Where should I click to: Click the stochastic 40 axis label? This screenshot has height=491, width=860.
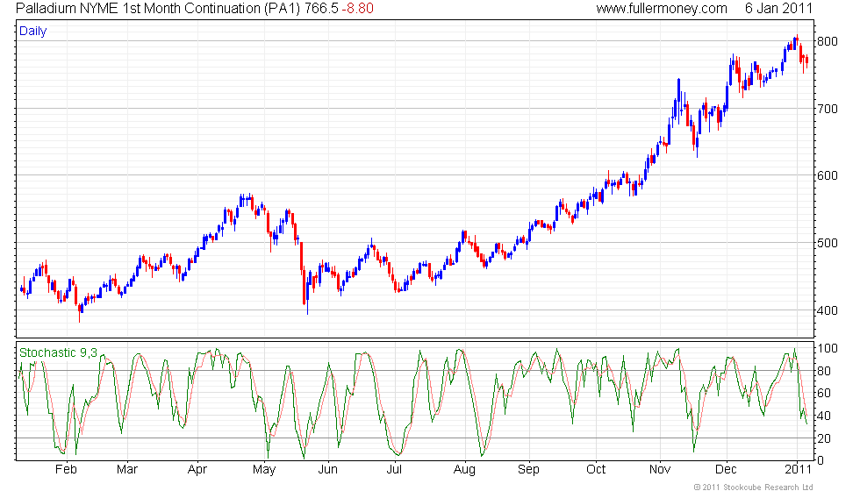[824, 416]
